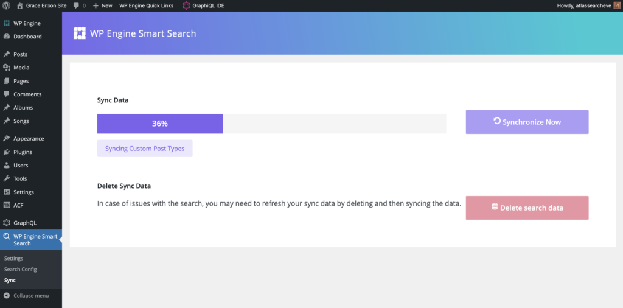Screen dimensions: 623x308
Task: Open the comments bubble icon in admin bar
Action: click(x=76, y=5)
